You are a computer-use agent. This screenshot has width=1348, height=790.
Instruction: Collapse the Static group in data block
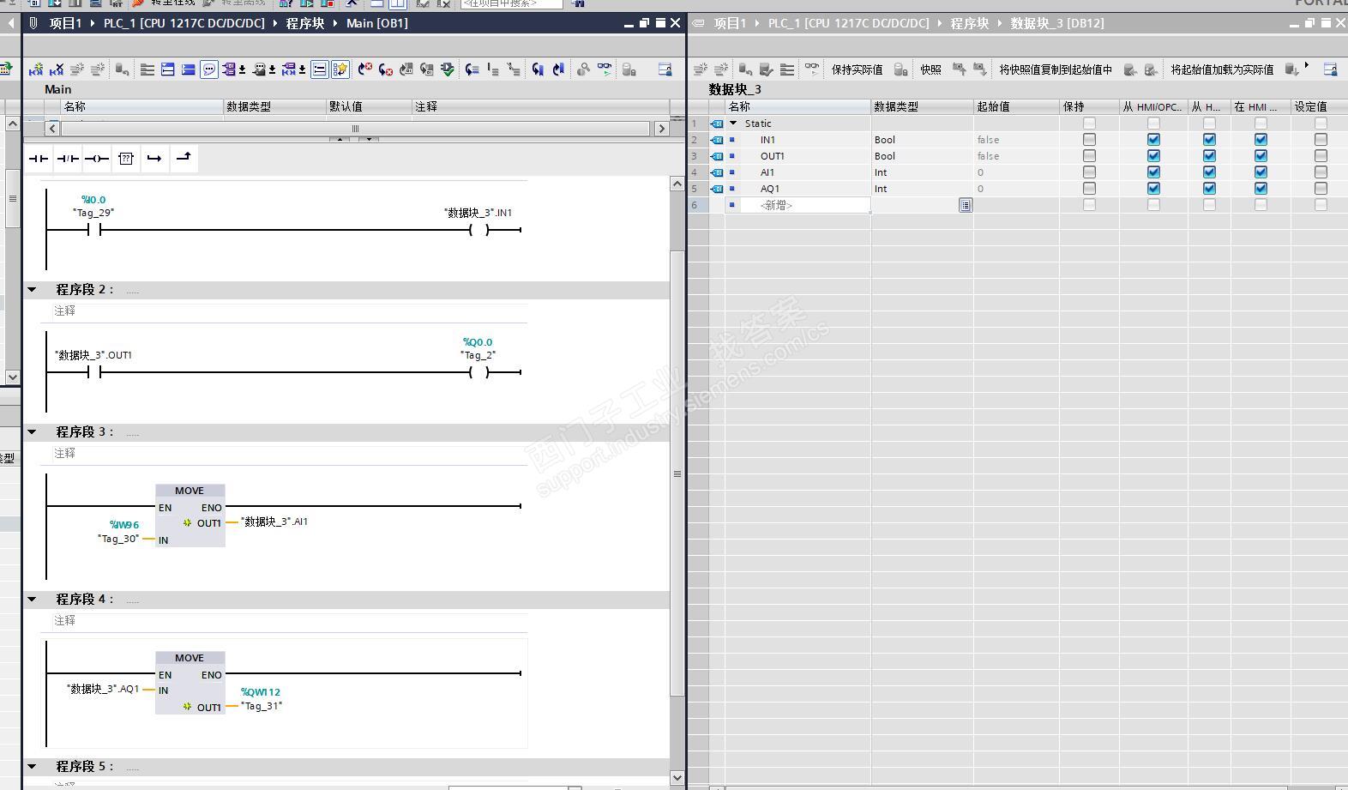click(733, 124)
